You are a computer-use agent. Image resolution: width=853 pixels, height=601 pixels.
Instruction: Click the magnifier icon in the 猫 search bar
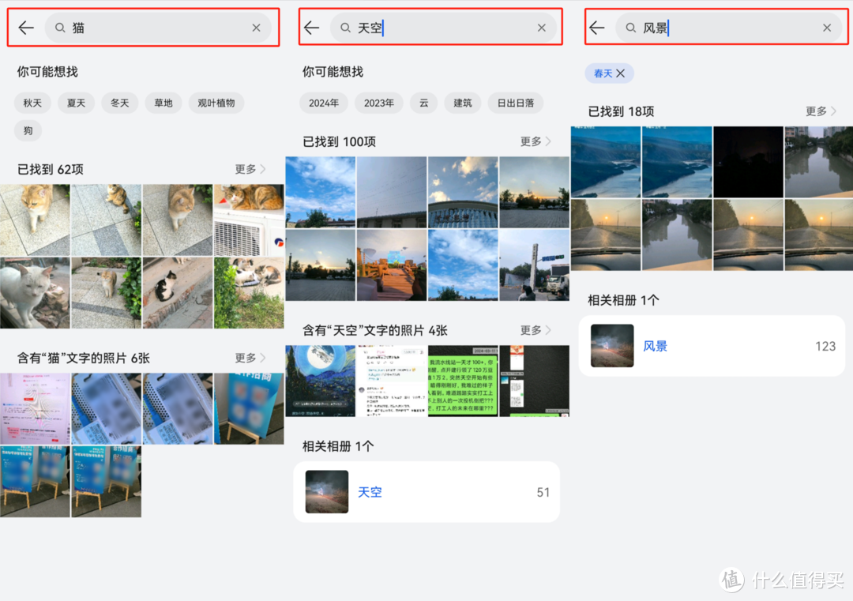pyautogui.click(x=59, y=28)
